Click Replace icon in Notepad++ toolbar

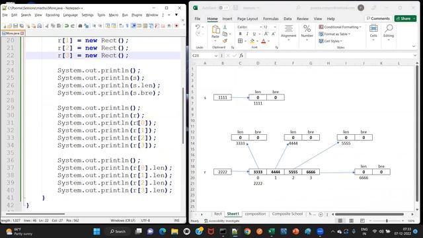[87, 26]
